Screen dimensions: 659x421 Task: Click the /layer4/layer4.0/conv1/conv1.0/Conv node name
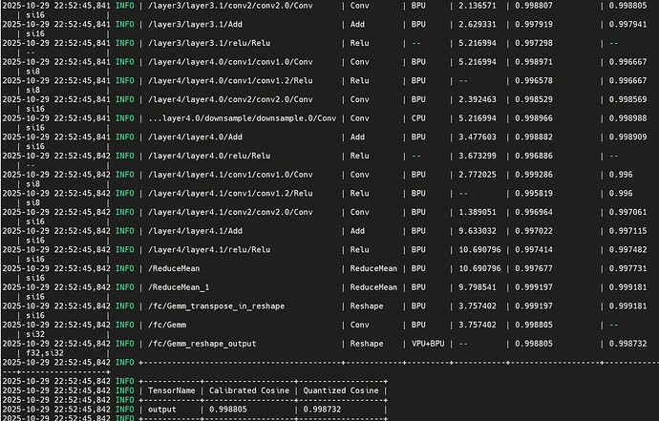pos(230,62)
